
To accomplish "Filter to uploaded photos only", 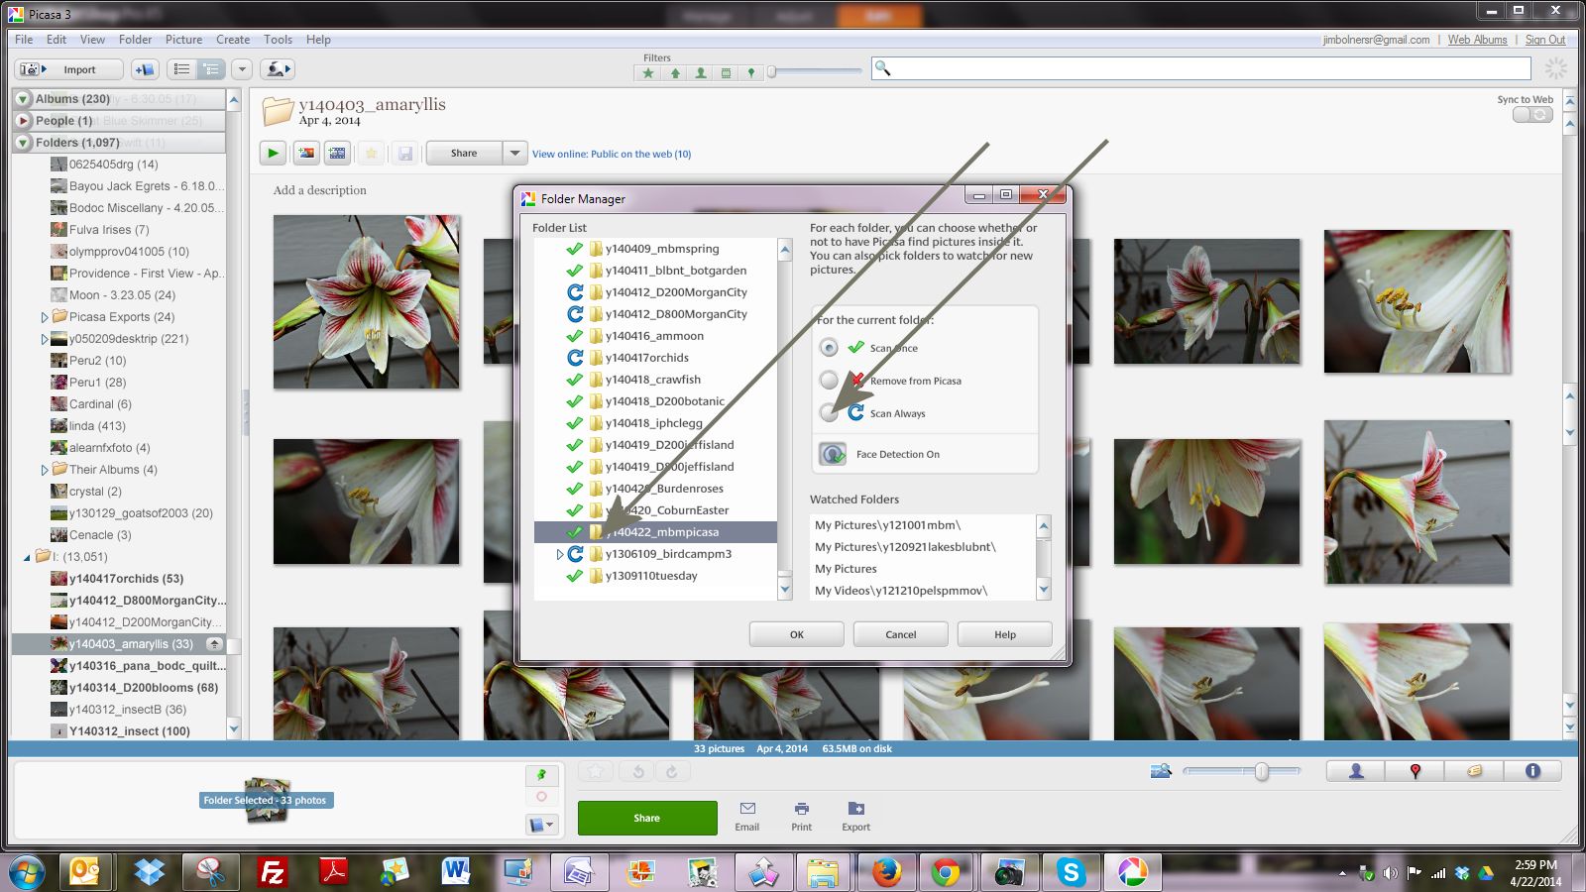I will coord(675,72).
